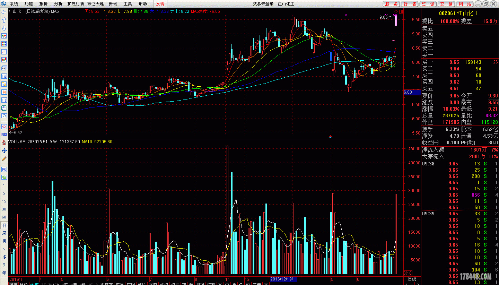Viewport: 499px width, 285px height.
Task: Open the 分析 menu
Action: coord(59,4)
